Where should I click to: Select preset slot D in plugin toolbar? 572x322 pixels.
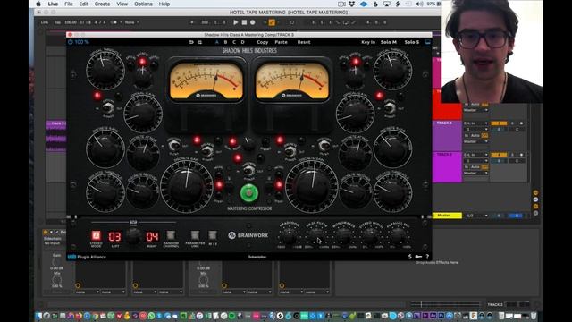(242, 42)
